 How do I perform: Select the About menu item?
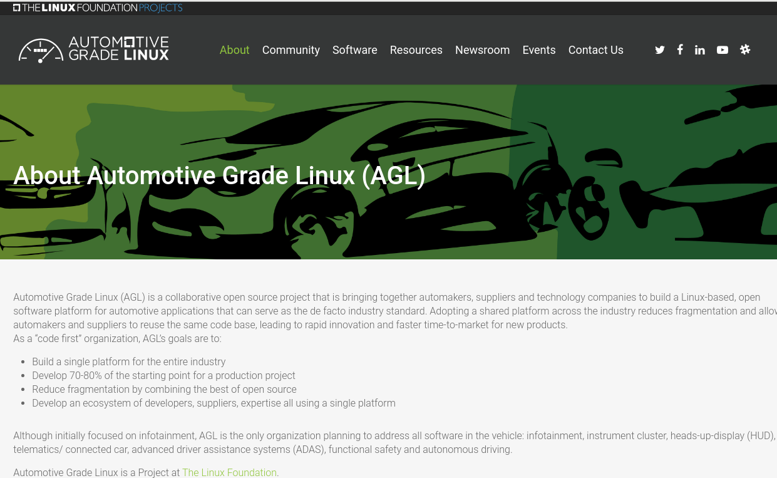pyautogui.click(x=234, y=50)
